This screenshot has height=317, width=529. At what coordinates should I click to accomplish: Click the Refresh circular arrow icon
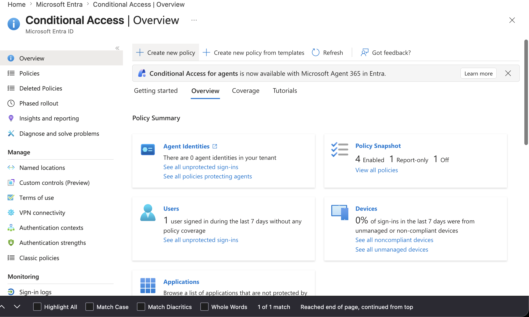coord(315,52)
